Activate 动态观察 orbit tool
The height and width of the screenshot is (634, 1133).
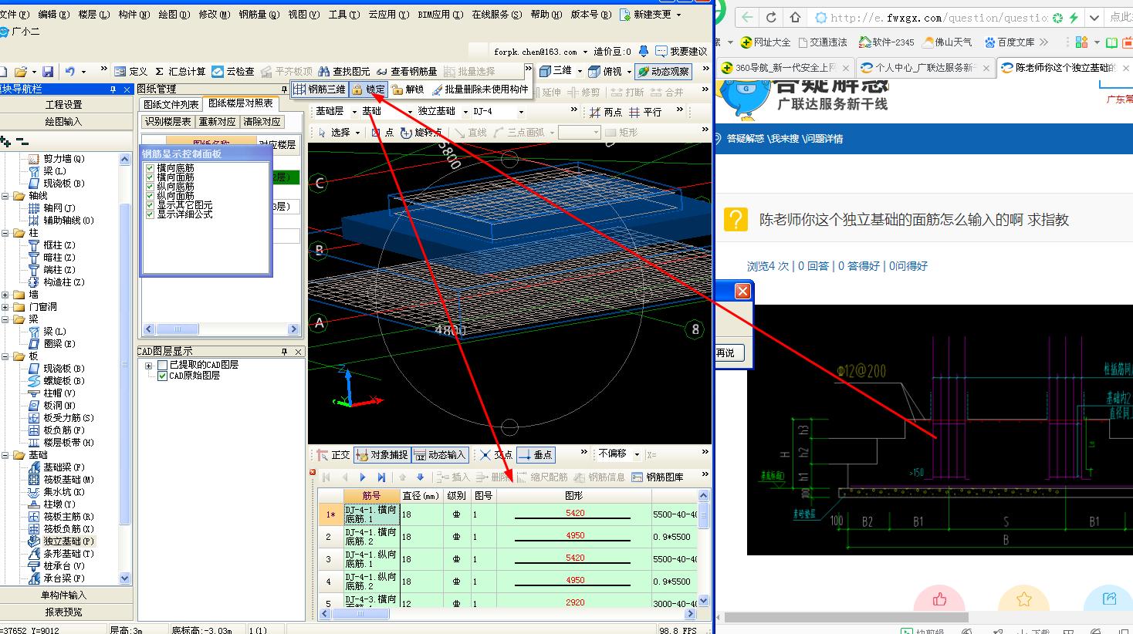pyautogui.click(x=664, y=71)
